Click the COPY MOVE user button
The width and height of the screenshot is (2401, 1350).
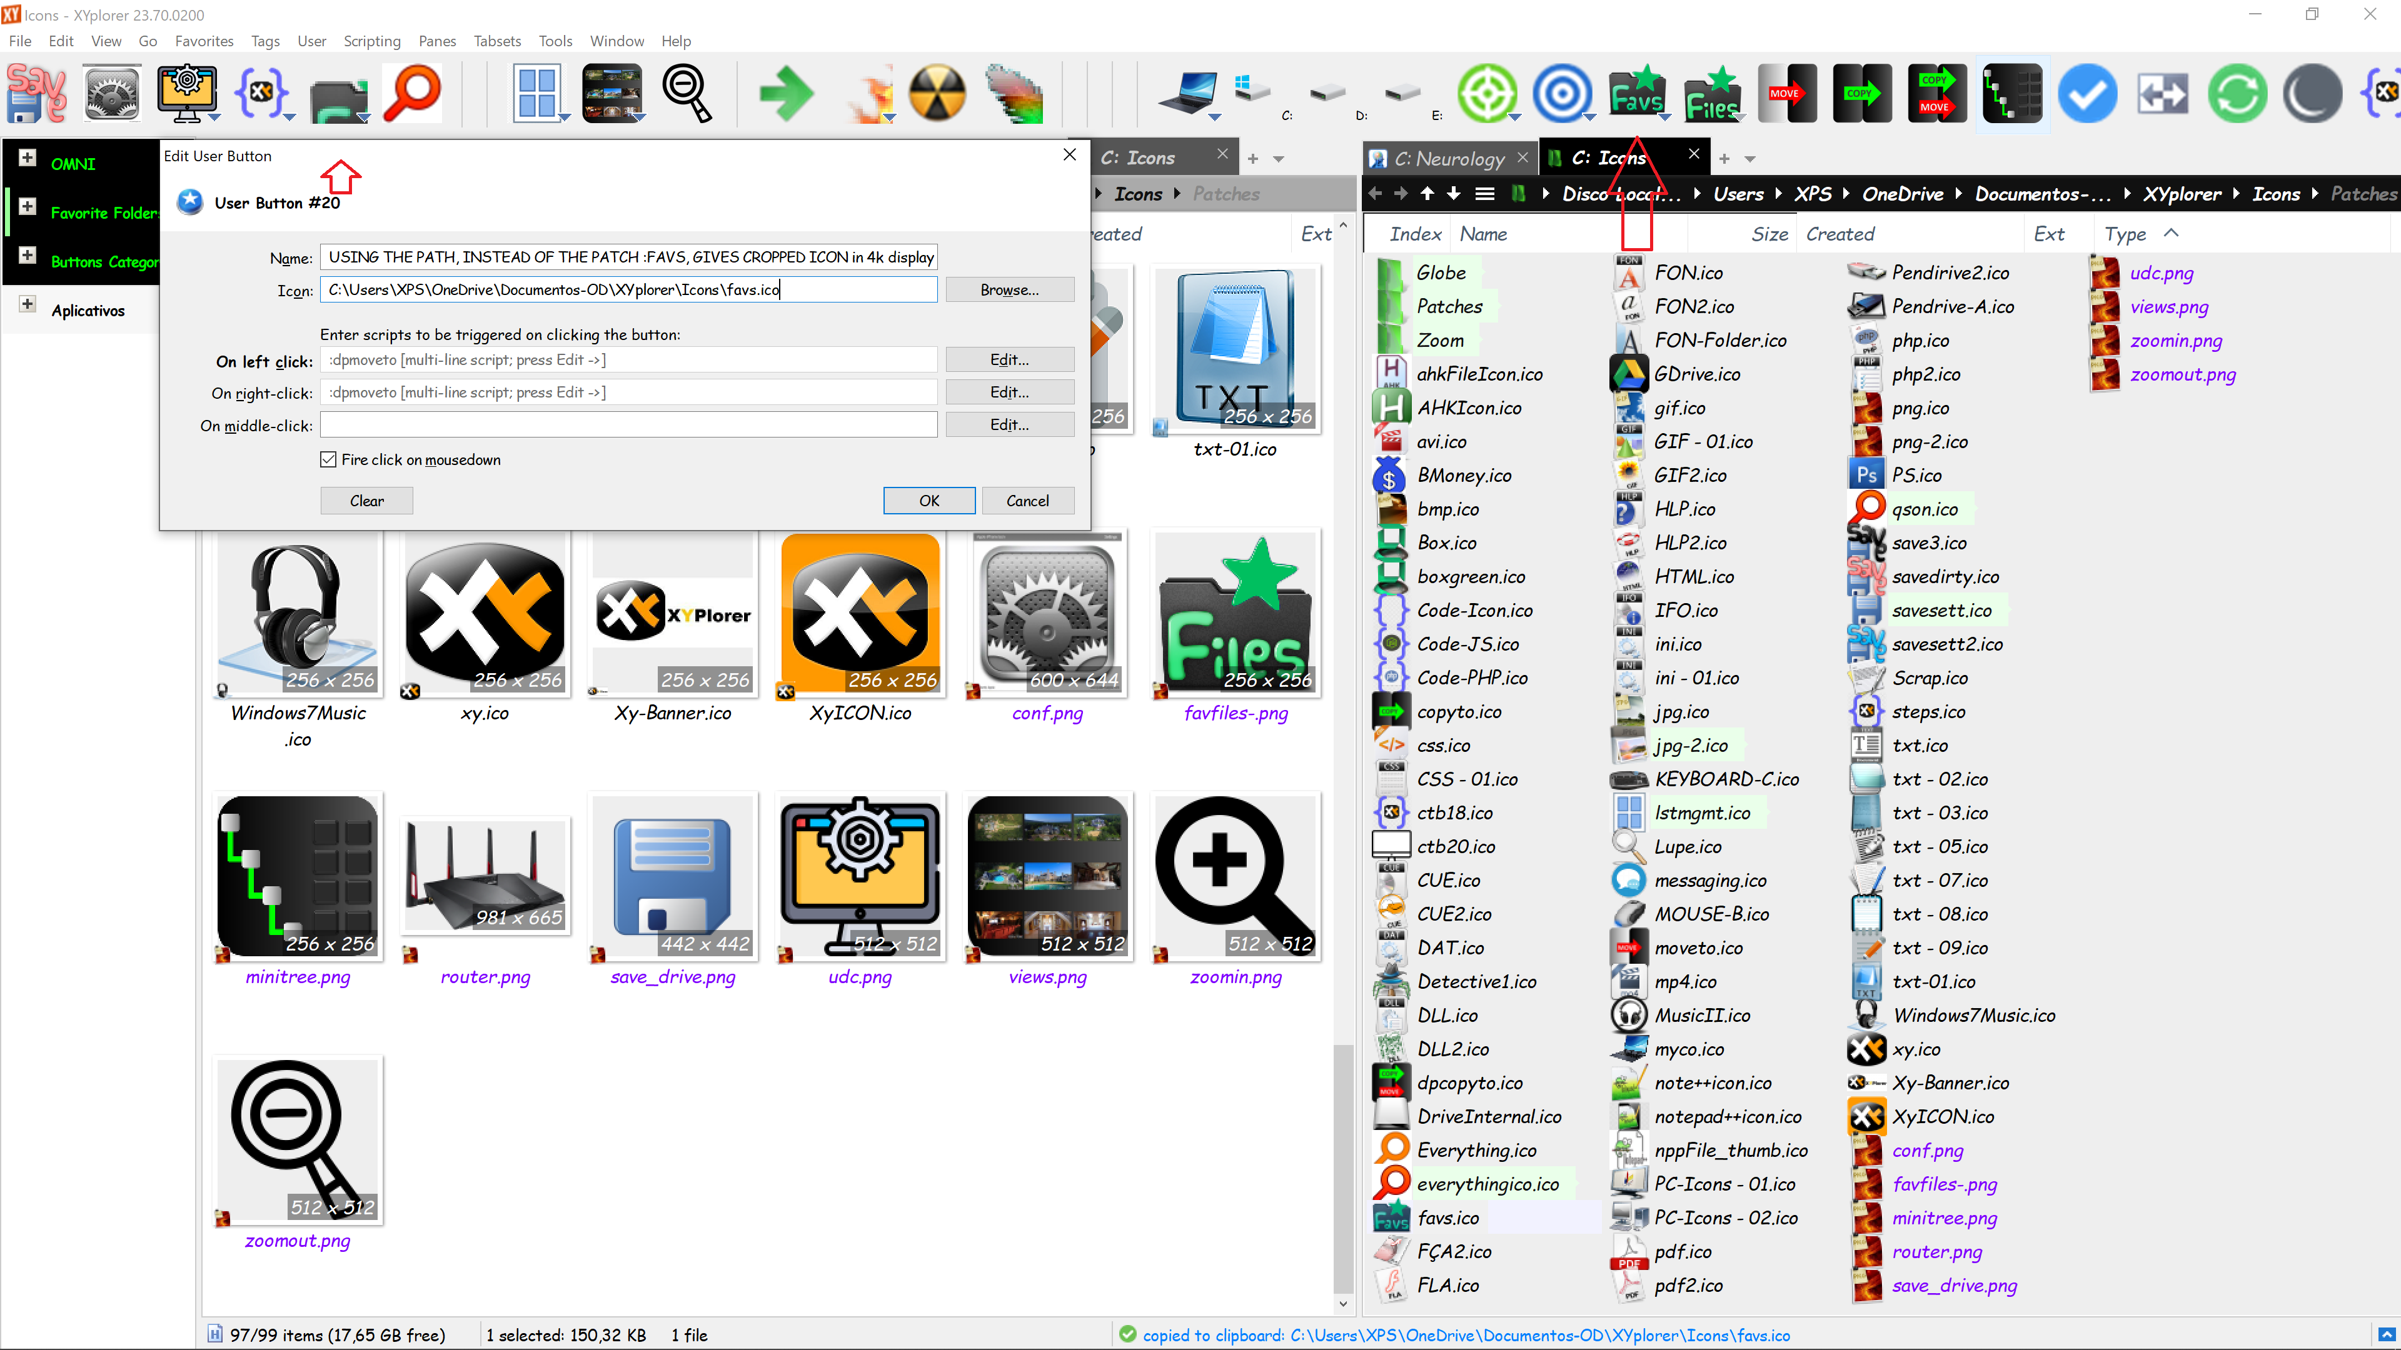click(x=1936, y=93)
